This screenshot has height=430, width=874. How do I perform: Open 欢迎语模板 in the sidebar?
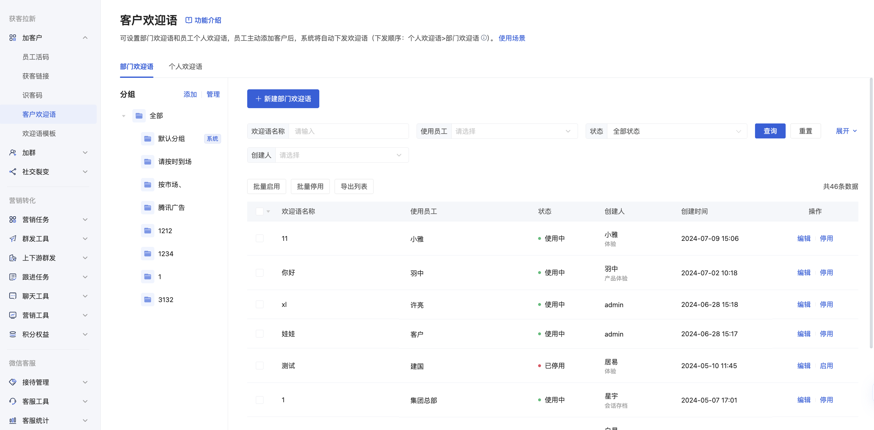coord(39,133)
